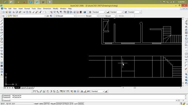Open Skype from the Windows taskbar
Screen dimensions: 188x105
[31, 2]
